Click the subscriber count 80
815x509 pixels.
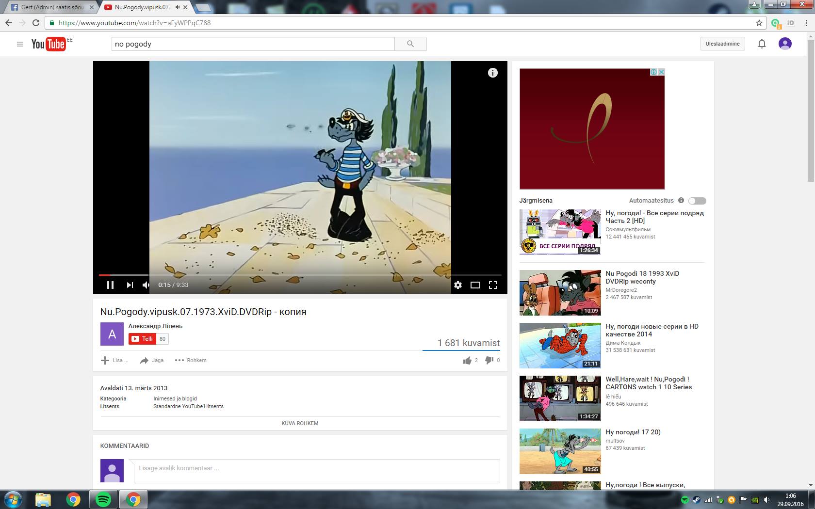[x=163, y=339]
